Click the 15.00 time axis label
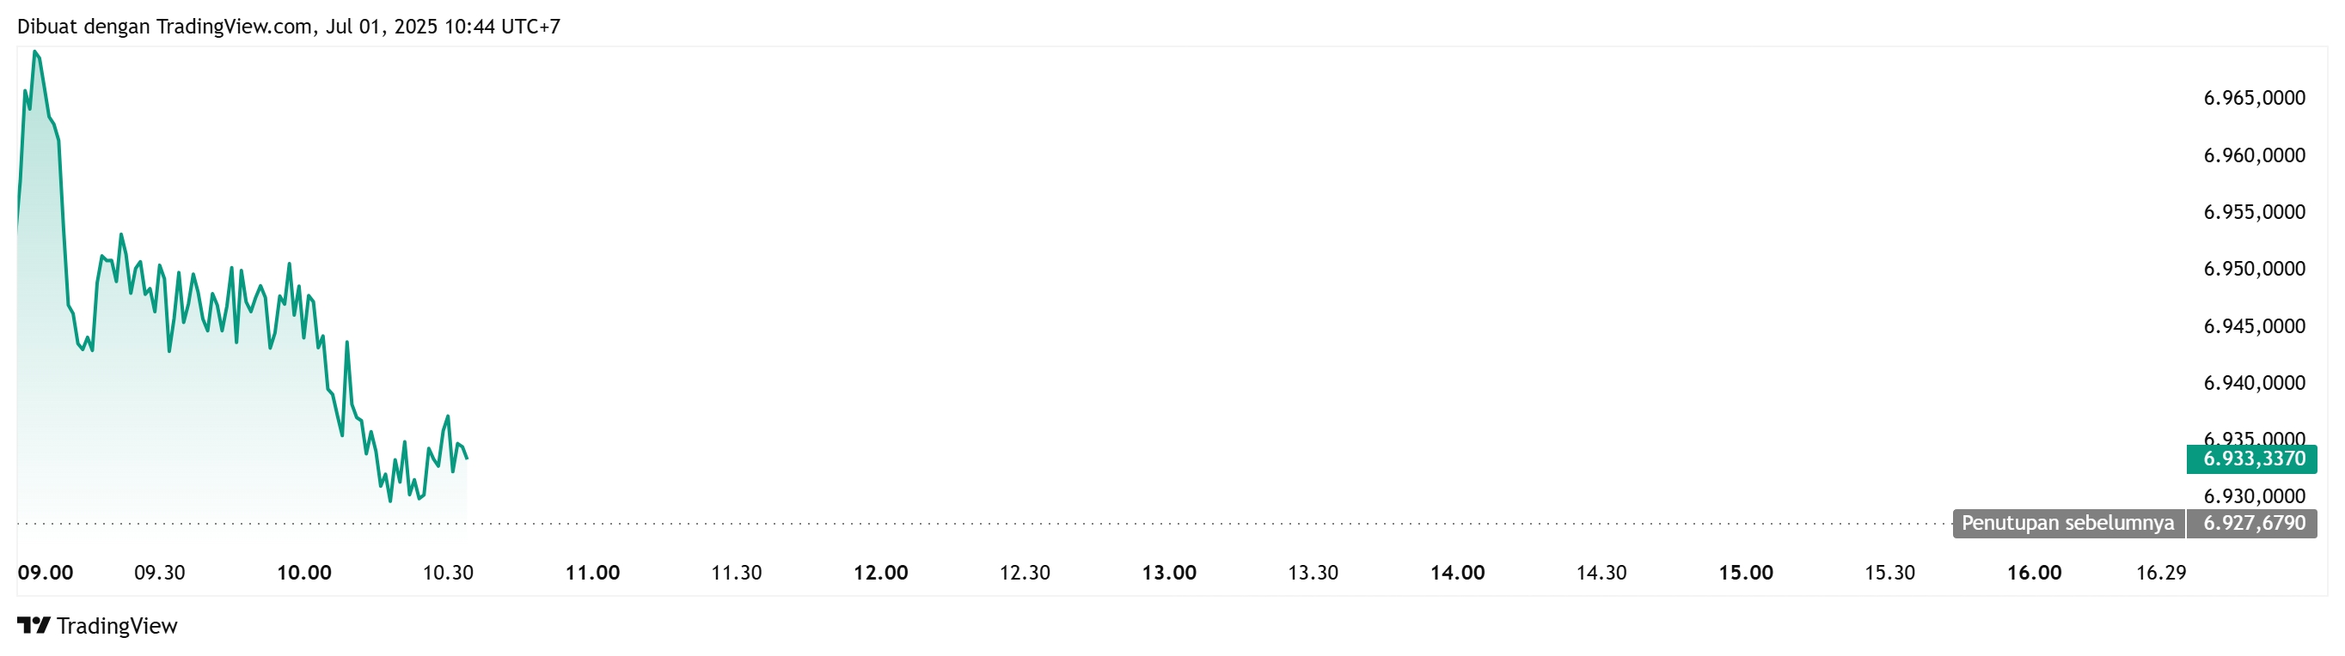The image size is (2345, 656). pos(1745,573)
